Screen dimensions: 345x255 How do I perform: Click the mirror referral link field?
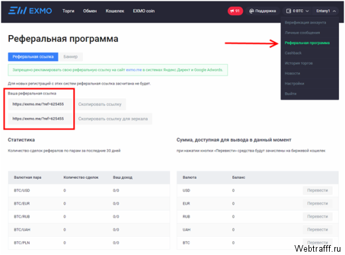(x=40, y=119)
